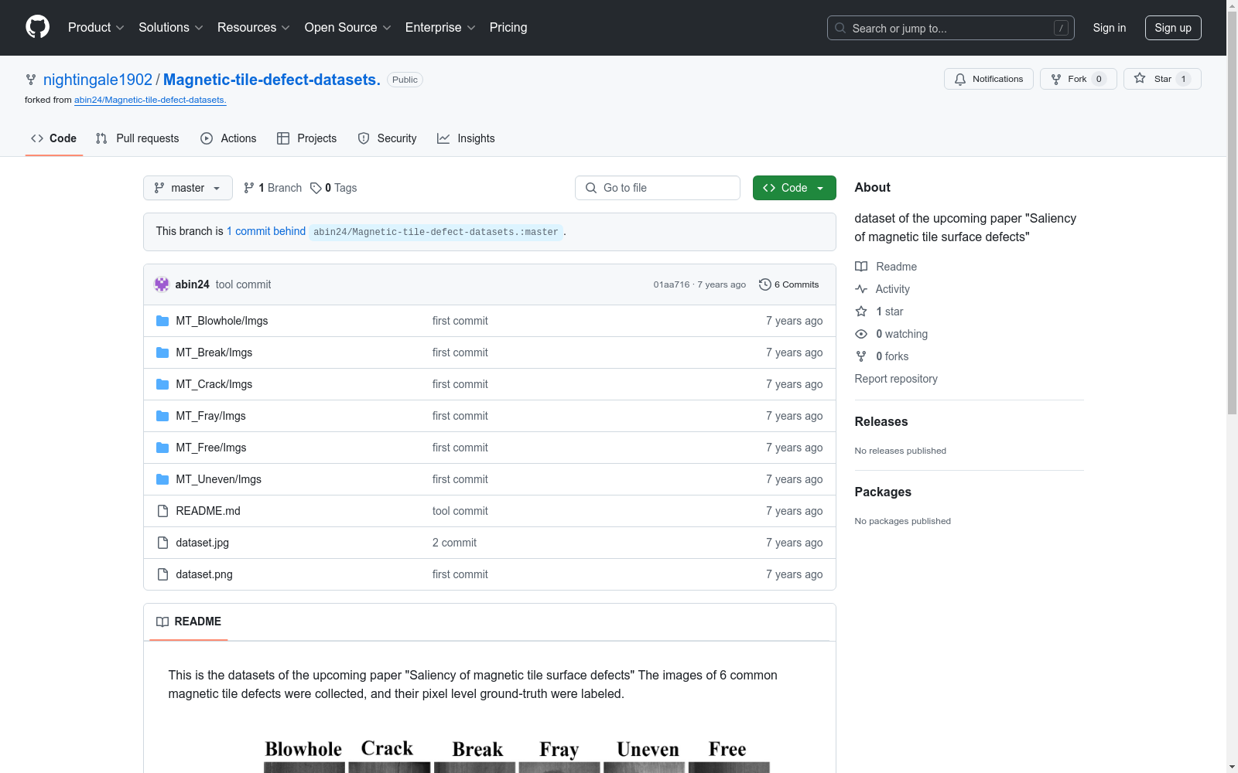Click the 01aa716 commit hash
The height and width of the screenshot is (773, 1238).
[672, 284]
